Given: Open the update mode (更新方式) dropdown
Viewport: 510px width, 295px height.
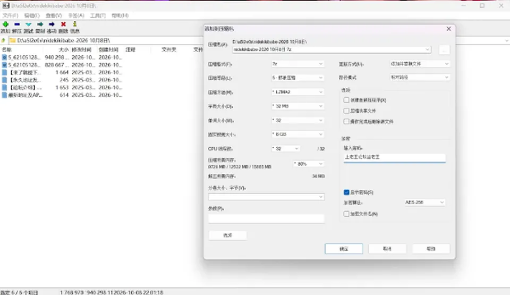Looking at the screenshot, I should tap(420, 64).
